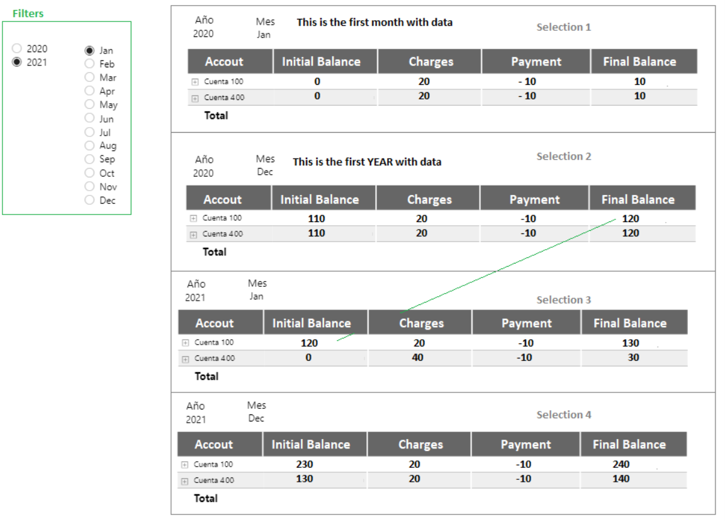Image resolution: width=725 pixels, height=522 pixels.
Task: Click the Selection 3 label
Action: tap(564, 300)
